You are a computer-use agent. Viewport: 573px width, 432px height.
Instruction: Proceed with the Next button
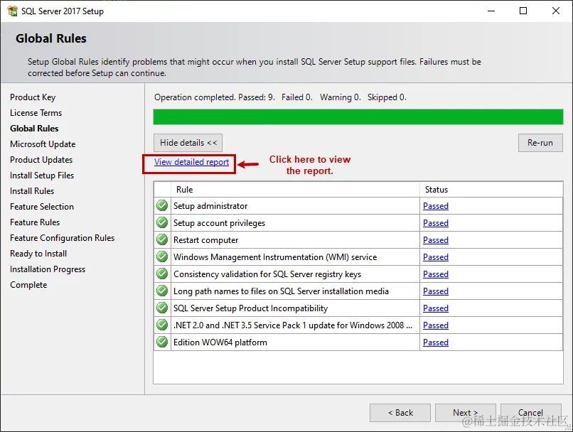pos(465,413)
